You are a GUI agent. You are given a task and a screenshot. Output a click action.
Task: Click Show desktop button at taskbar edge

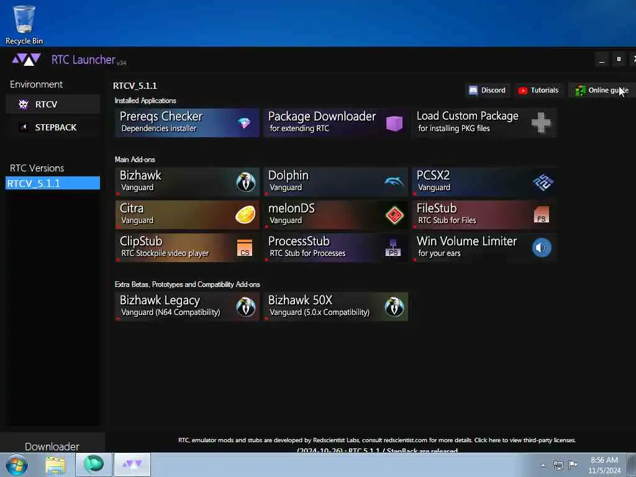(632, 465)
